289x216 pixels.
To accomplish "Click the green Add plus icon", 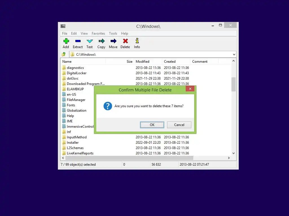I will tap(66, 41).
